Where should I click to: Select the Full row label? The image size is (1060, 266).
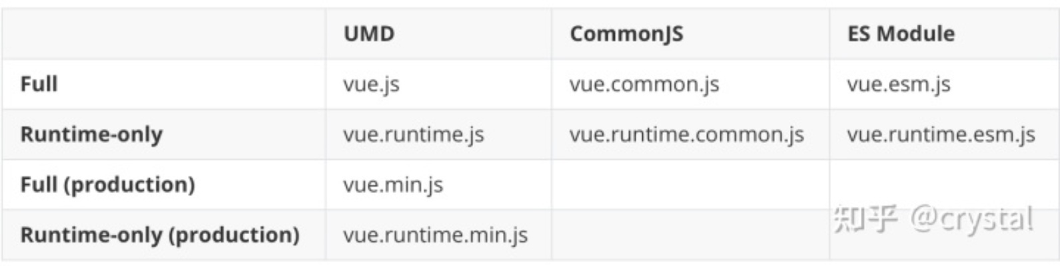pyautogui.click(x=39, y=84)
